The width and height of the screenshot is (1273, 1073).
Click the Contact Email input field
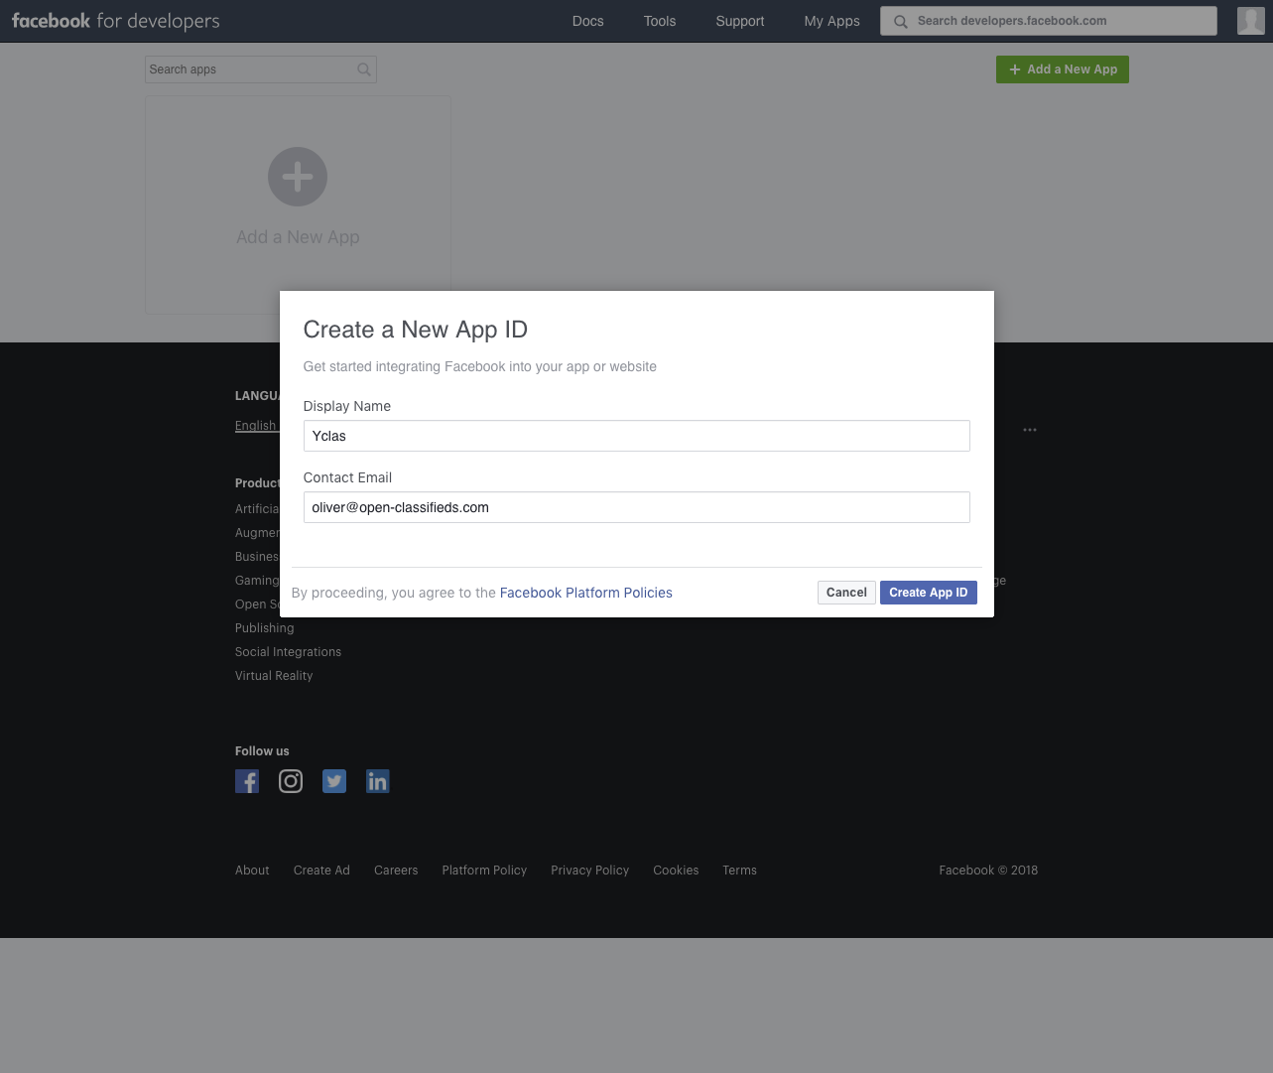coord(637,507)
